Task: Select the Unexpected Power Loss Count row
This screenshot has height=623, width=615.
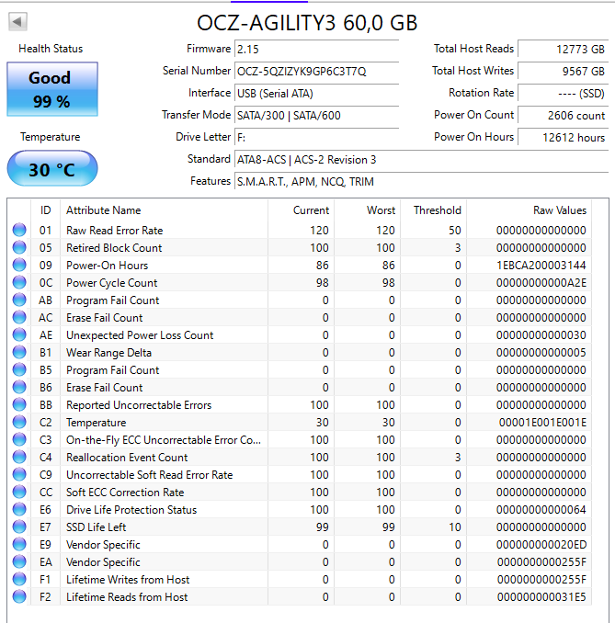Action: click(140, 335)
